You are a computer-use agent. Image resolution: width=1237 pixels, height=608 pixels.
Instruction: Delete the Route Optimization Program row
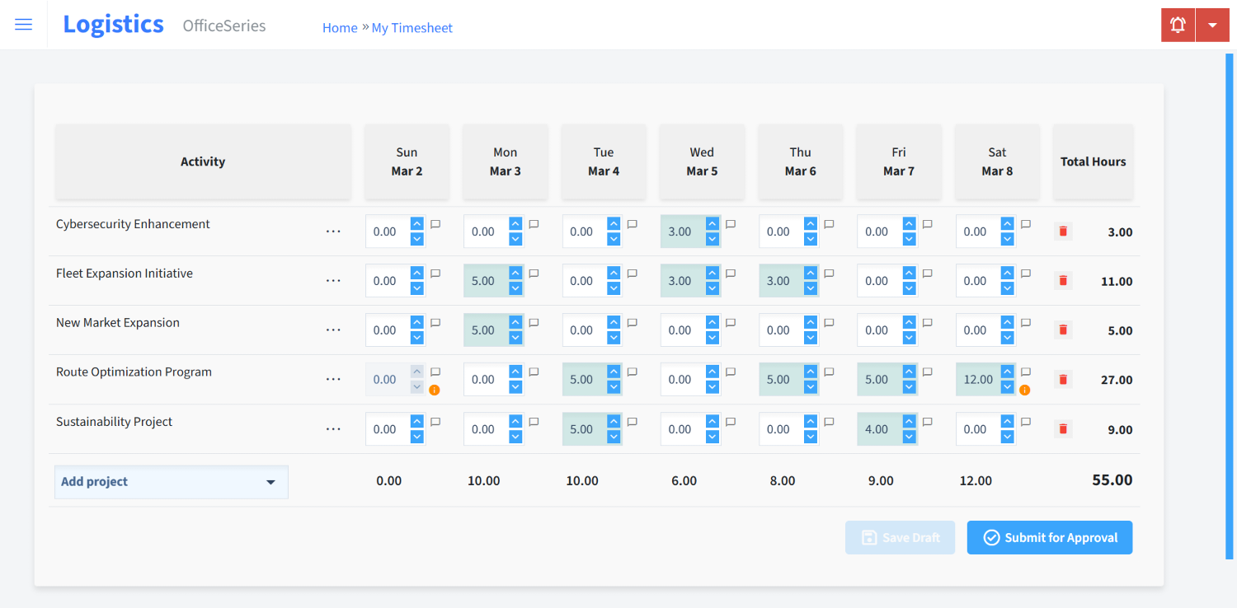point(1062,379)
